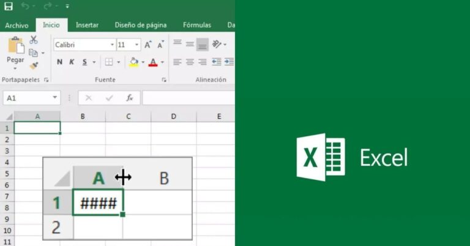Click the Middle Align icon
Image resolution: width=470 pixels, height=246 pixels.
click(190, 44)
